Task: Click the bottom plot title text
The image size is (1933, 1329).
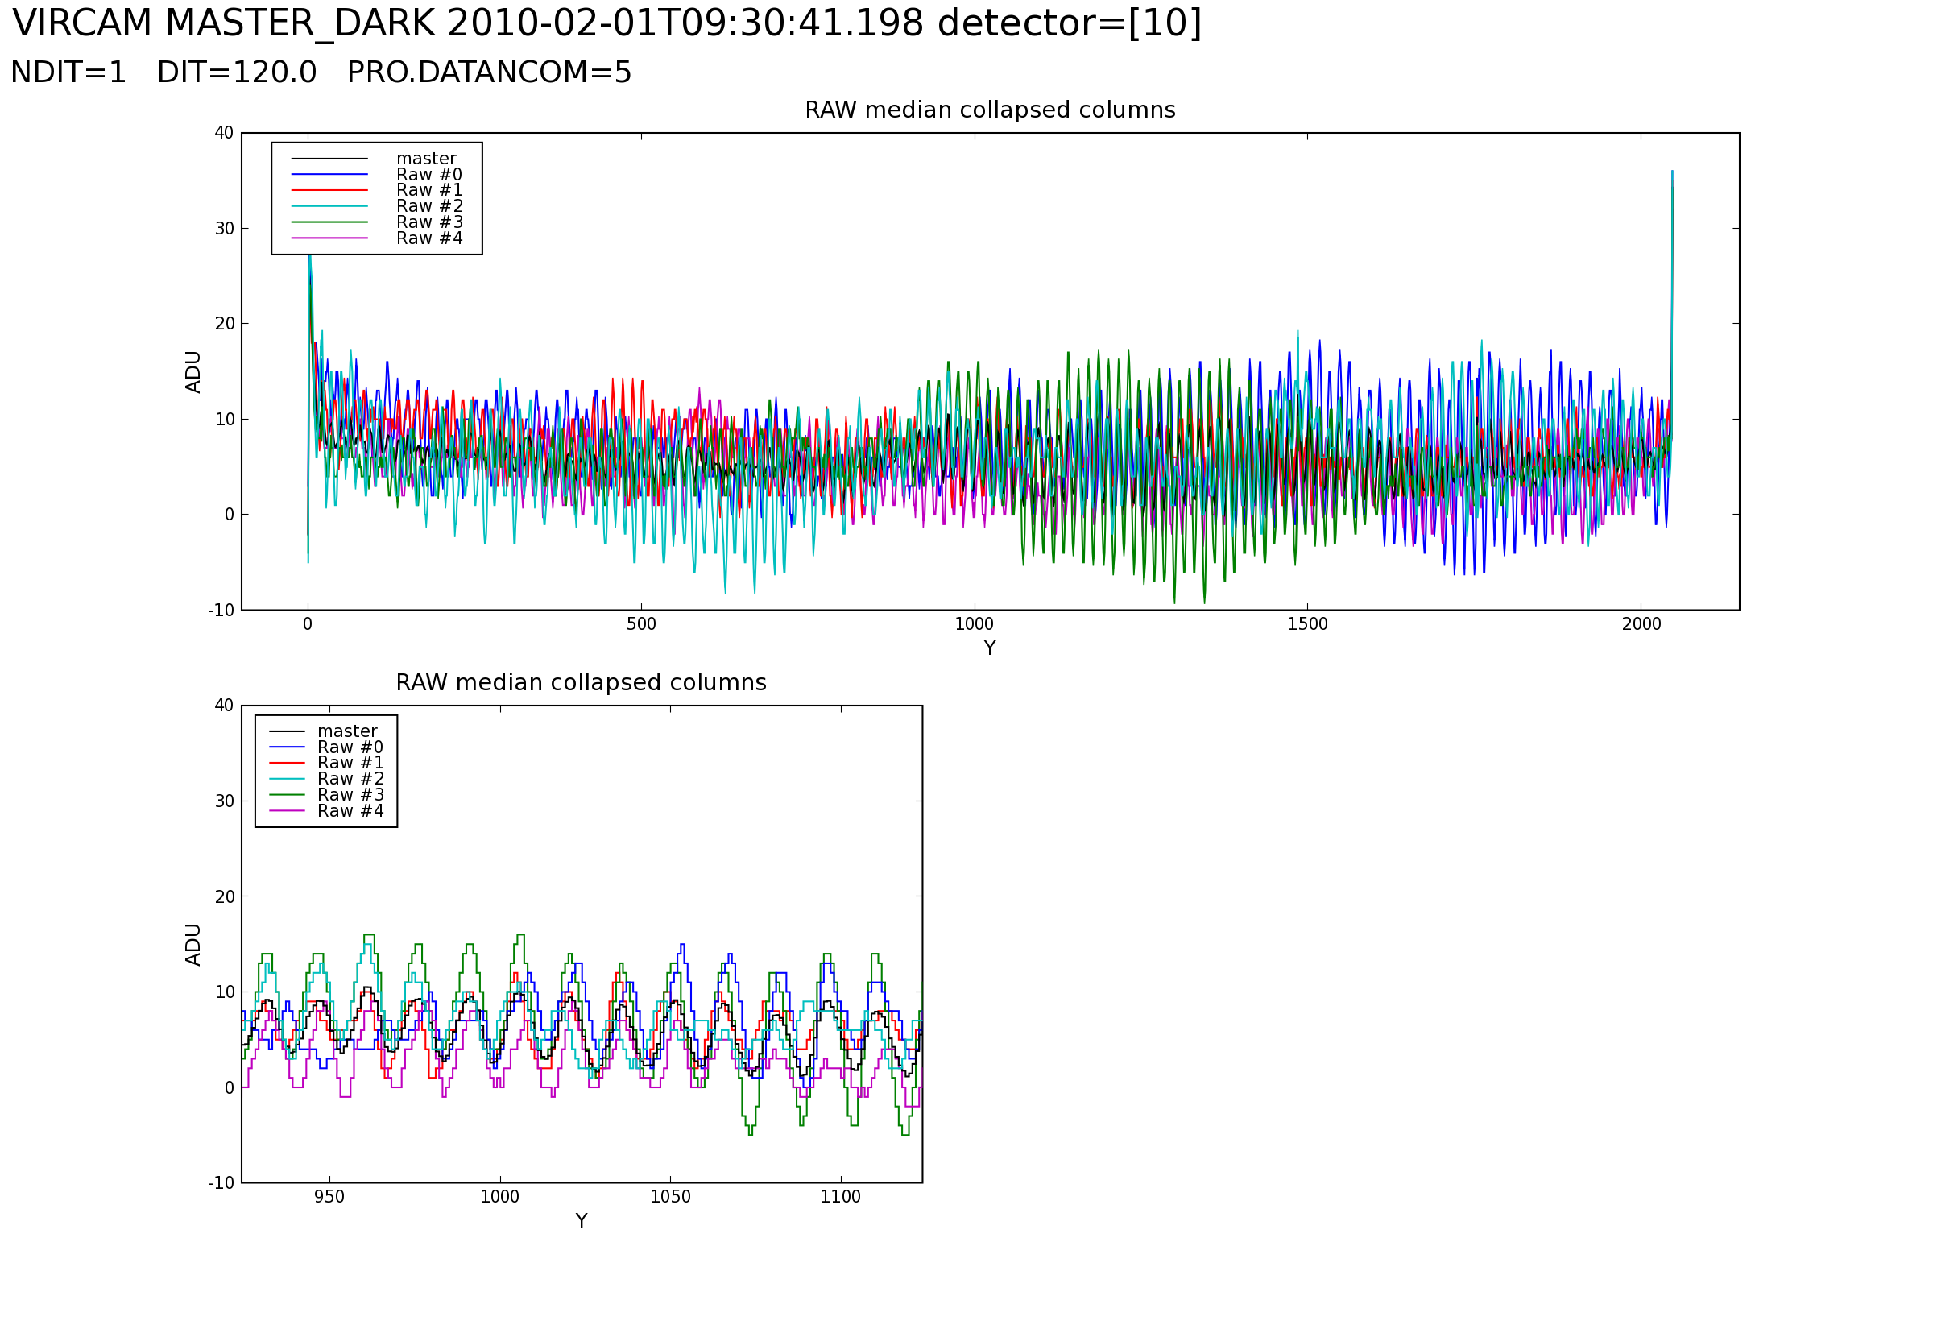Action: pyautogui.click(x=581, y=684)
